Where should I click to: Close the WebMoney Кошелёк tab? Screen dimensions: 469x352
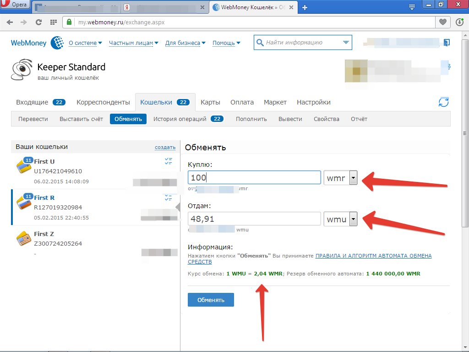(291, 7)
